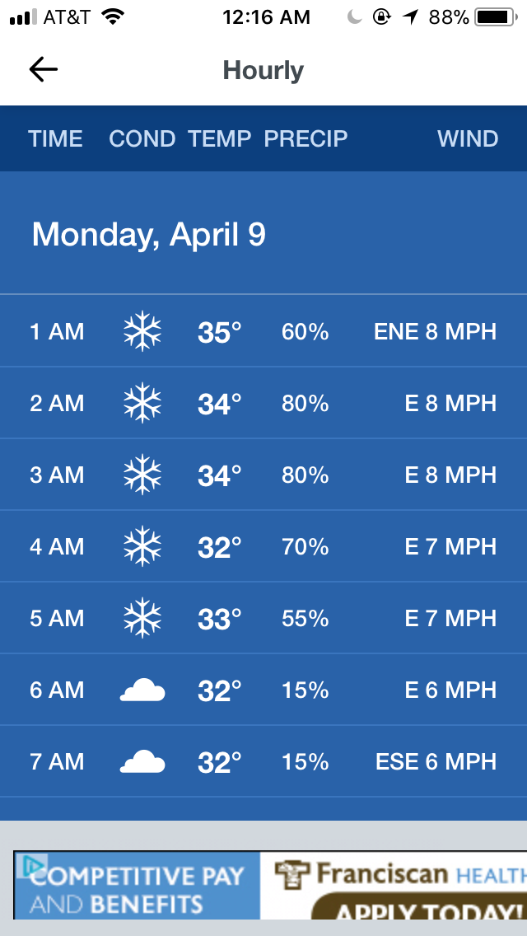This screenshot has width=527, height=936.
Task: Tap the WIND column header
Action: coord(468,138)
